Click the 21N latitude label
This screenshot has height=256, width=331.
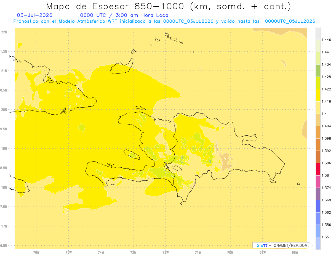tap(4, 71)
